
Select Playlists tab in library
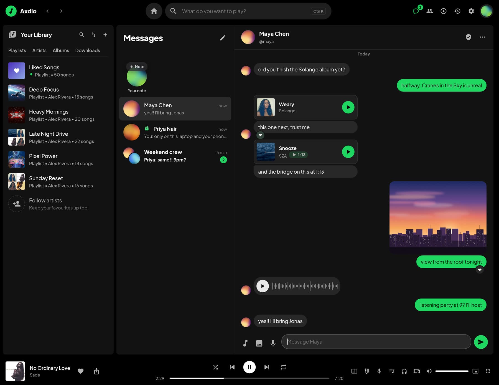click(17, 50)
